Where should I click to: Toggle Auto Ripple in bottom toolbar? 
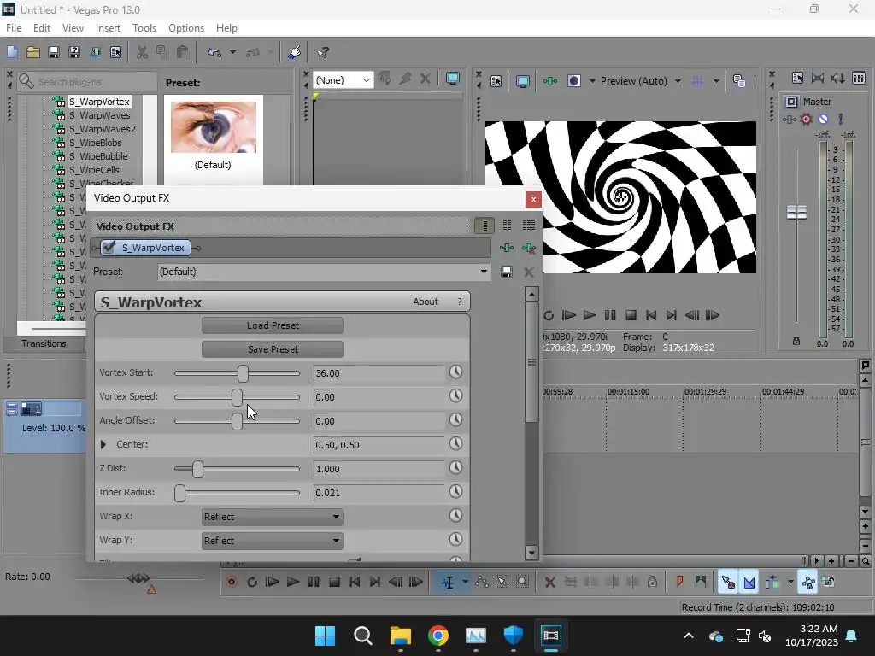point(772,583)
